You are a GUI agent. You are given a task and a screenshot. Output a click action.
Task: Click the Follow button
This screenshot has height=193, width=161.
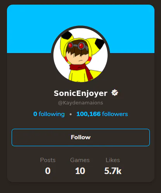(80, 137)
